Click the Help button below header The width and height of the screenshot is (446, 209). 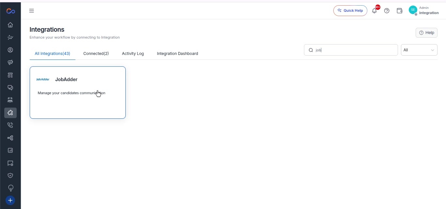(426, 33)
